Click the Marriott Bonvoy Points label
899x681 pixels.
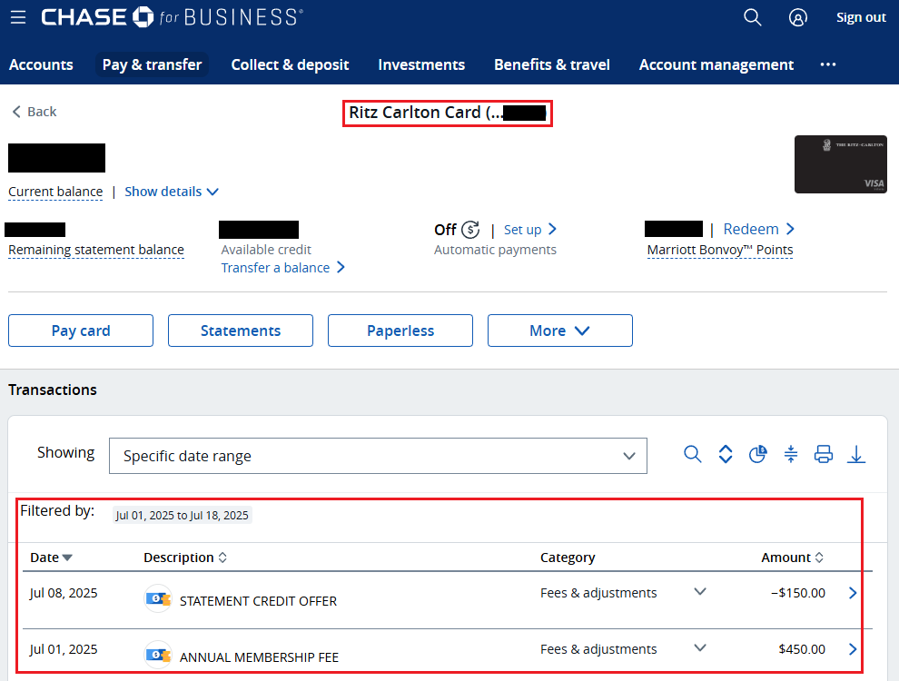[720, 250]
